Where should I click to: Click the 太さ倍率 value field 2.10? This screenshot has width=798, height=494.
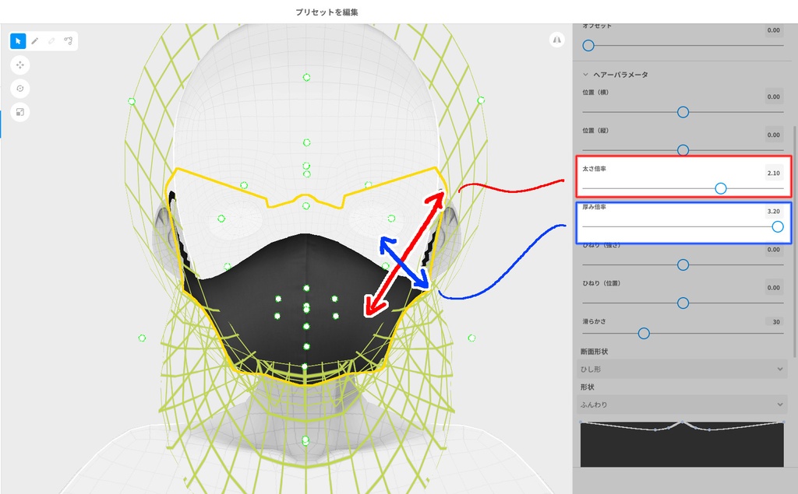click(774, 173)
